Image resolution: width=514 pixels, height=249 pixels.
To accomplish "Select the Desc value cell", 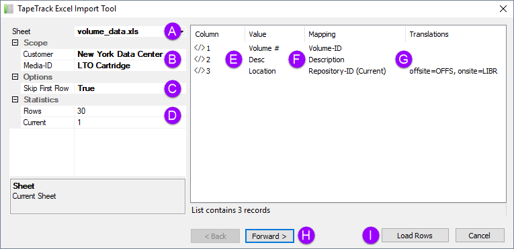I will 257,60.
